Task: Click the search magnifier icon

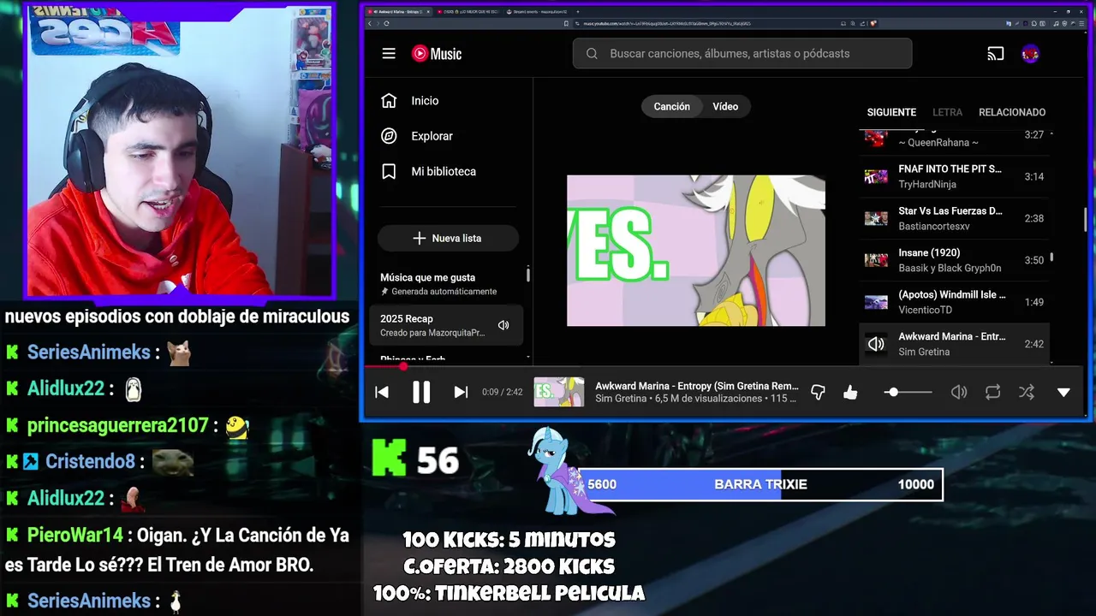Action: pyautogui.click(x=592, y=54)
